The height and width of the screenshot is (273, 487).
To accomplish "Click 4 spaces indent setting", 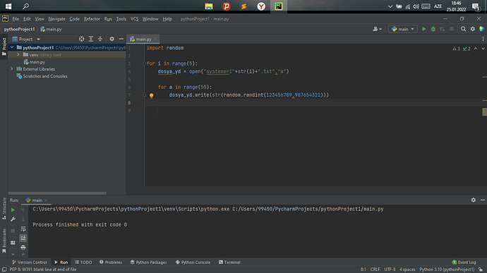I will pos(407,269).
